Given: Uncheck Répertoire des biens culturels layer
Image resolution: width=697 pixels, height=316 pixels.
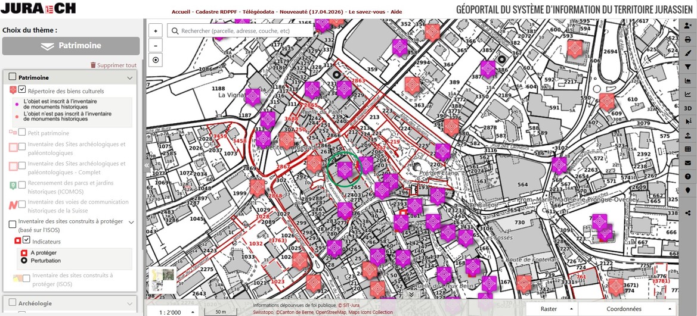Looking at the screenshot, I should [22, 90].
